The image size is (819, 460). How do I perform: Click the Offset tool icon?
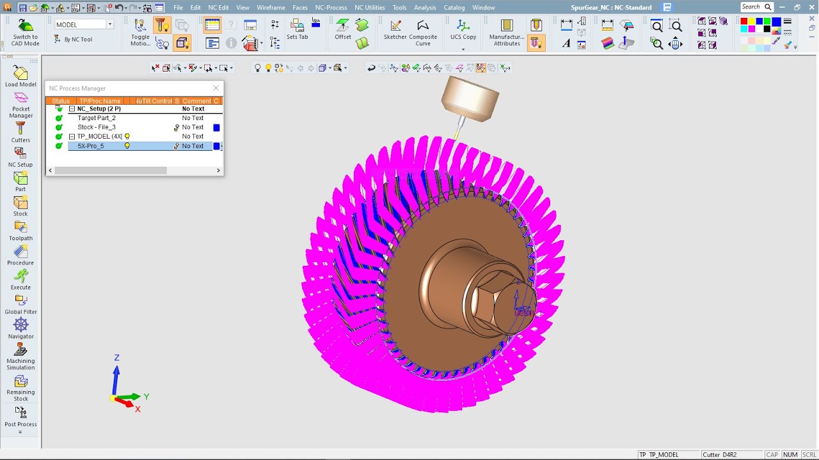click(x=343, y=26)
